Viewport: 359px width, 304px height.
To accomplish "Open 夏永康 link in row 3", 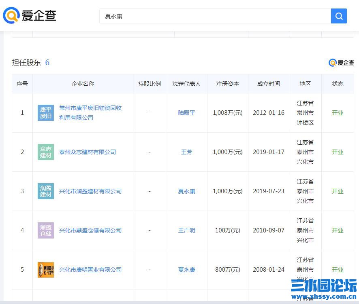I will pos(187,191).
